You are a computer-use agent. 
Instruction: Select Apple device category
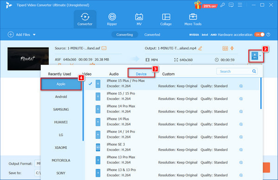click(61, 84)
